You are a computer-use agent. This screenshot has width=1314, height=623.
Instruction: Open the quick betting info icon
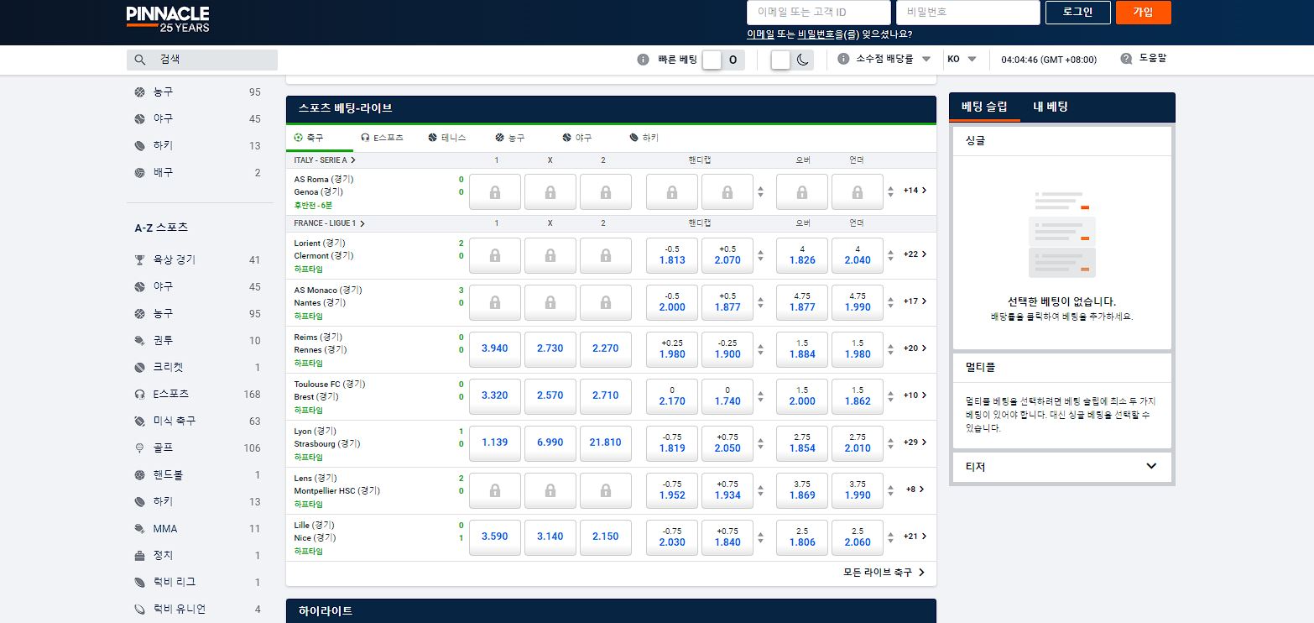coord(644,60)
